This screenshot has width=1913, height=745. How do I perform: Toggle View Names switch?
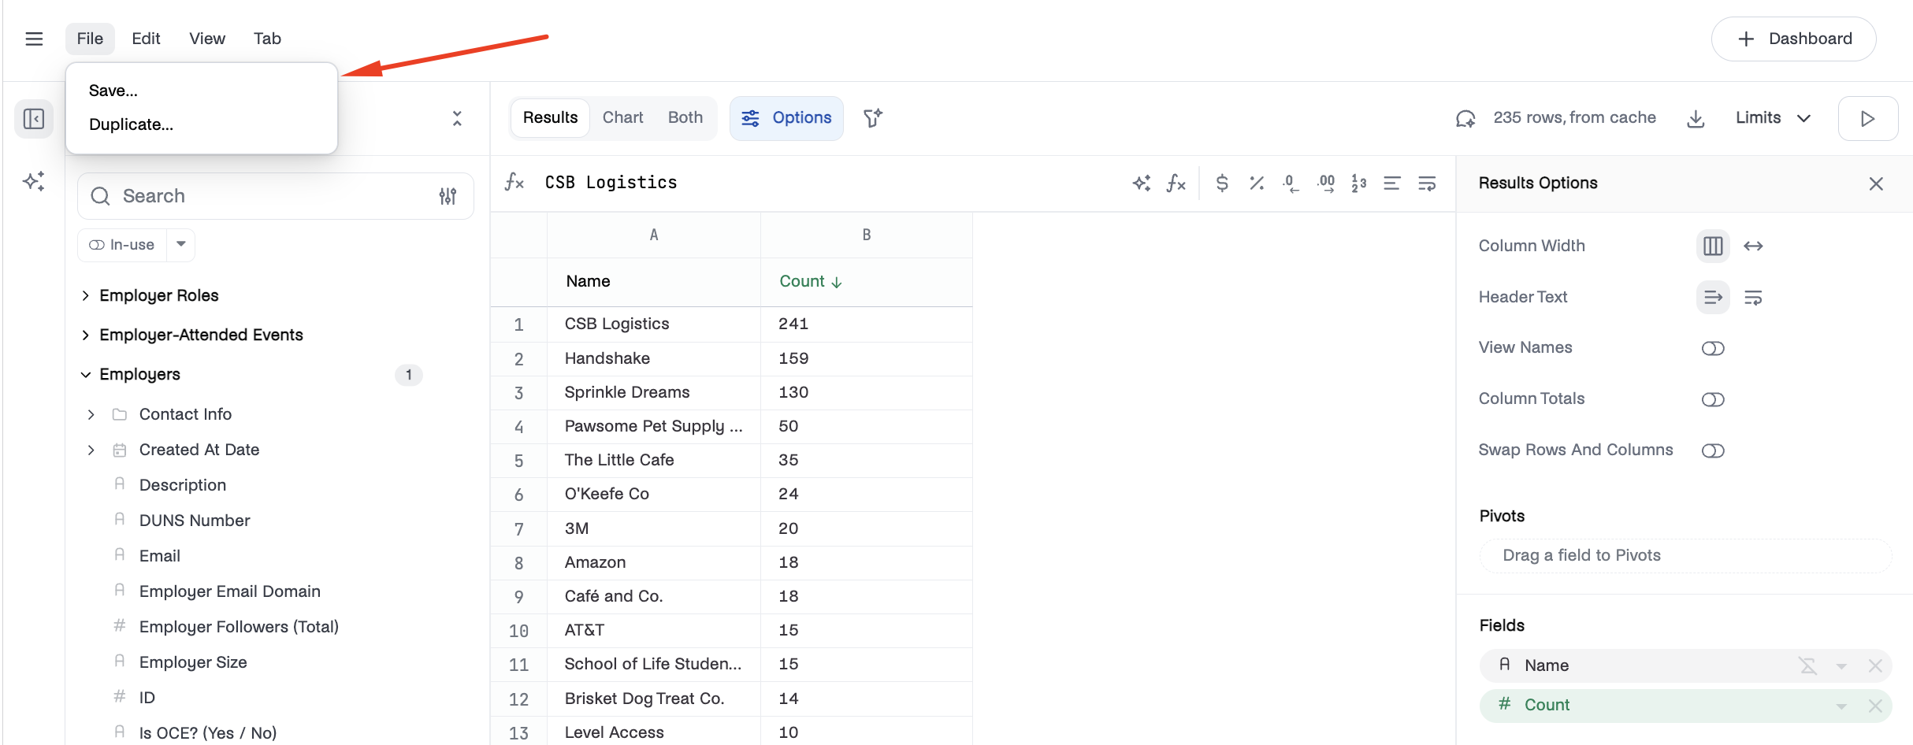point(1713,348)
